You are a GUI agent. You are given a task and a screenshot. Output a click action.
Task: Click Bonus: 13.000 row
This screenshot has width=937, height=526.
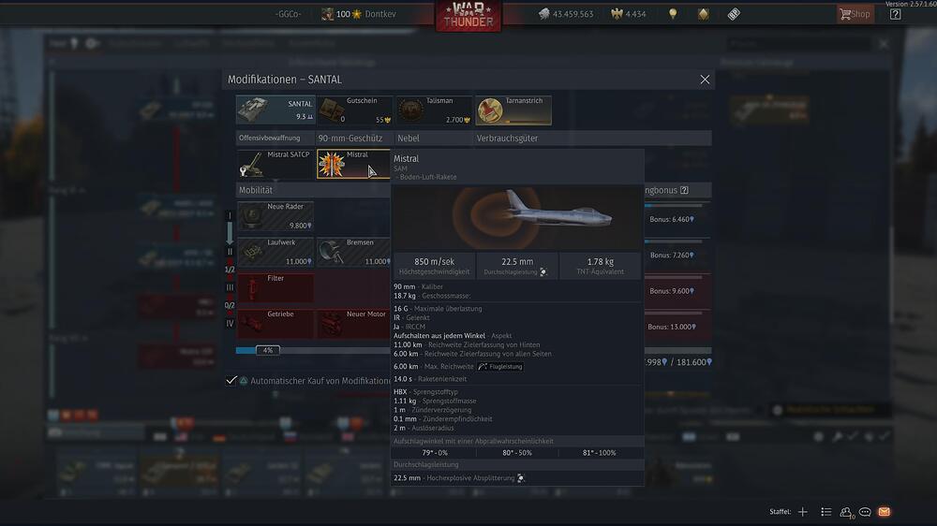click(x=672, y=327)
